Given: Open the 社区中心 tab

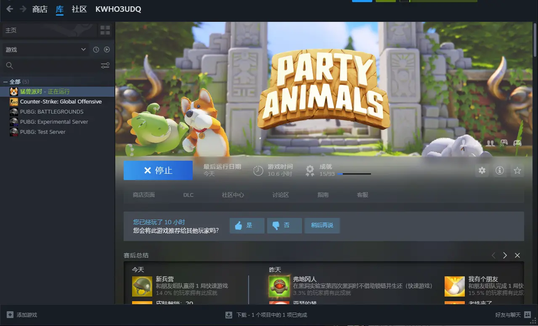Looking at the screenshot, I should (233, 195).
